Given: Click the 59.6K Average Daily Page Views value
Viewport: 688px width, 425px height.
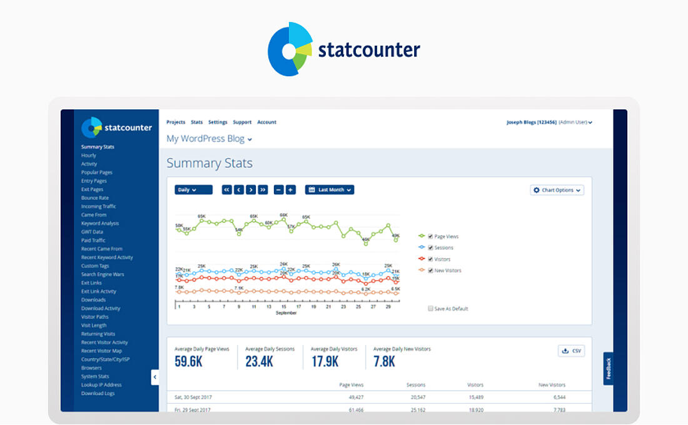Looking at the screenshot, I should [188, 362].
